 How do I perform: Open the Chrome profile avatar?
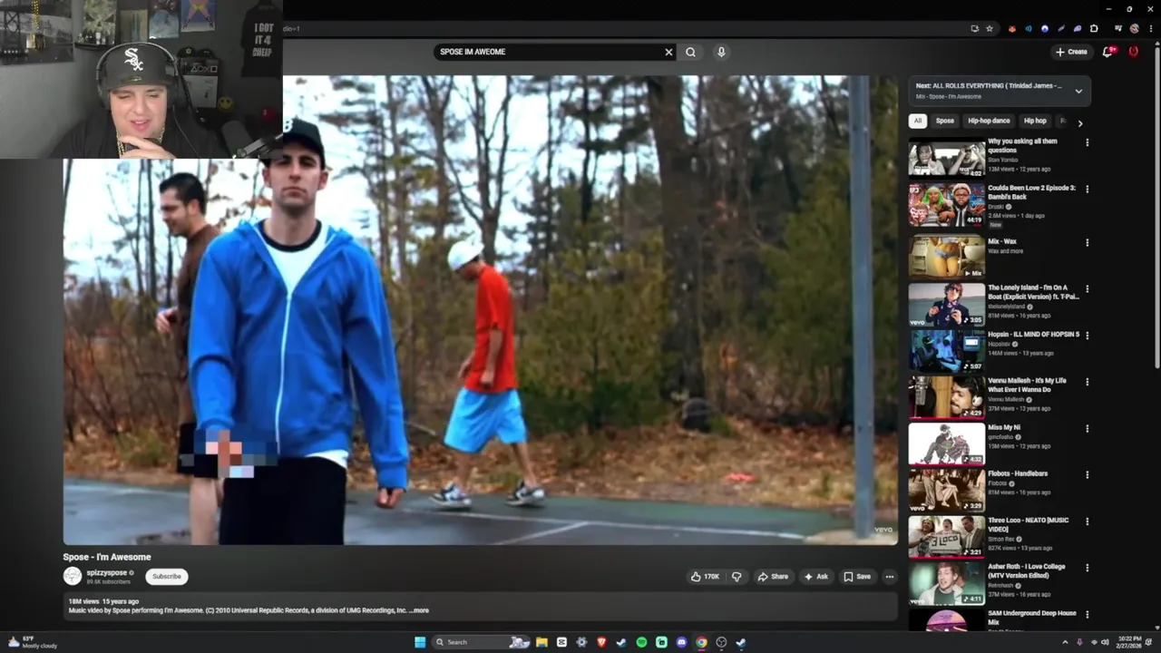pyautogui.click(x=1134, y=28)
